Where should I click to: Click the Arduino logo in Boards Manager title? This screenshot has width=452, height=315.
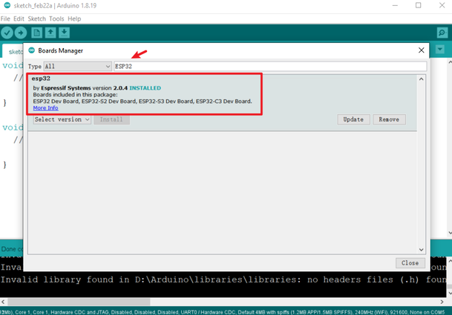point(31,50)
